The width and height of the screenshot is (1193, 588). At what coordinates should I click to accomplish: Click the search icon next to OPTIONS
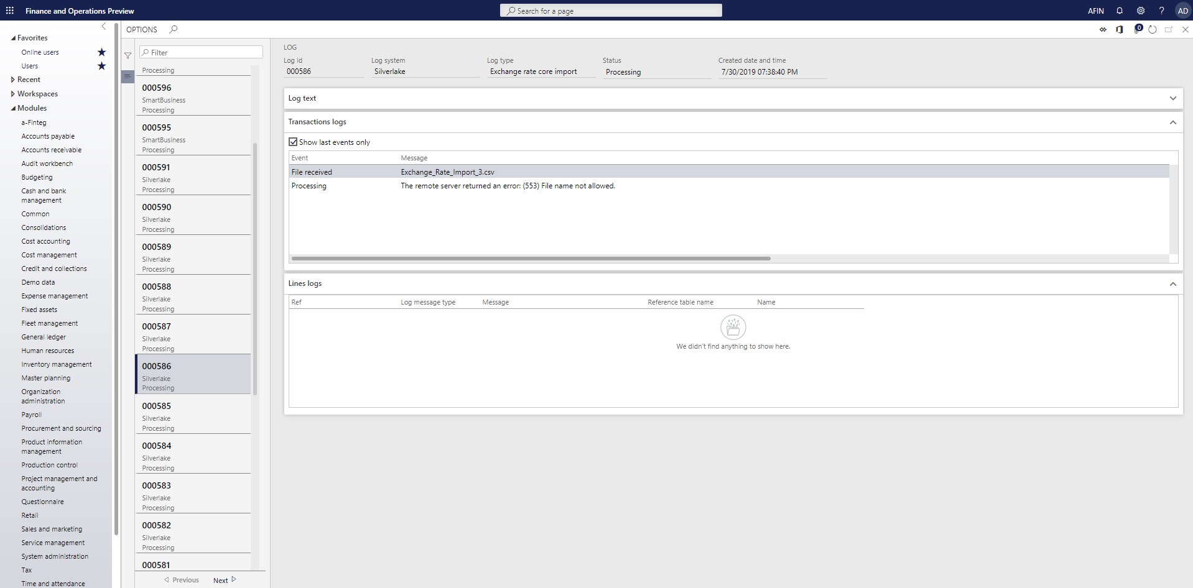click(174, 29)
